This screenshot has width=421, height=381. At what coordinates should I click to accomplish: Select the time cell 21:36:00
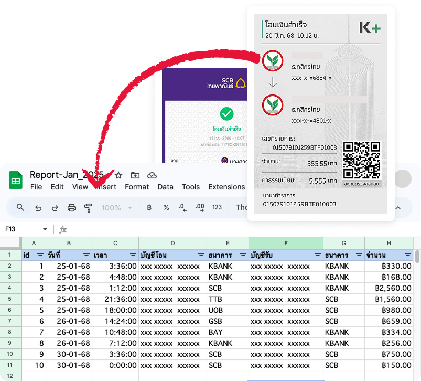pyautogui.click(x=115, y=299)
